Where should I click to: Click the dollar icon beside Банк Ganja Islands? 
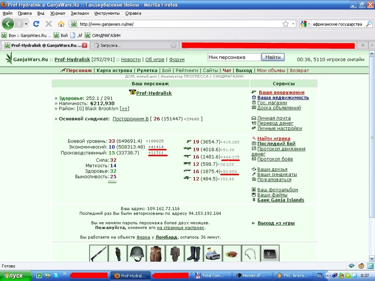coord(254,200)
